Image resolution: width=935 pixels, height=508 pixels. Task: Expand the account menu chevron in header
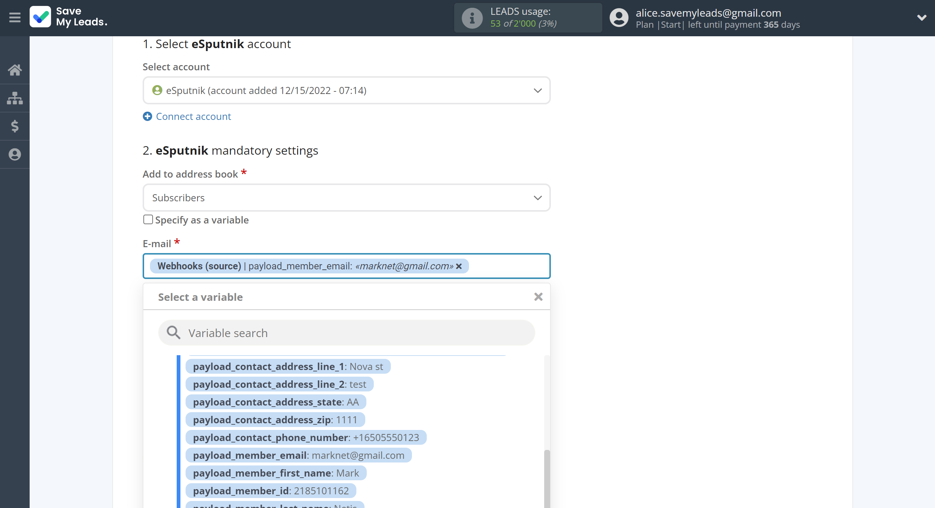(x=922, y=17)
